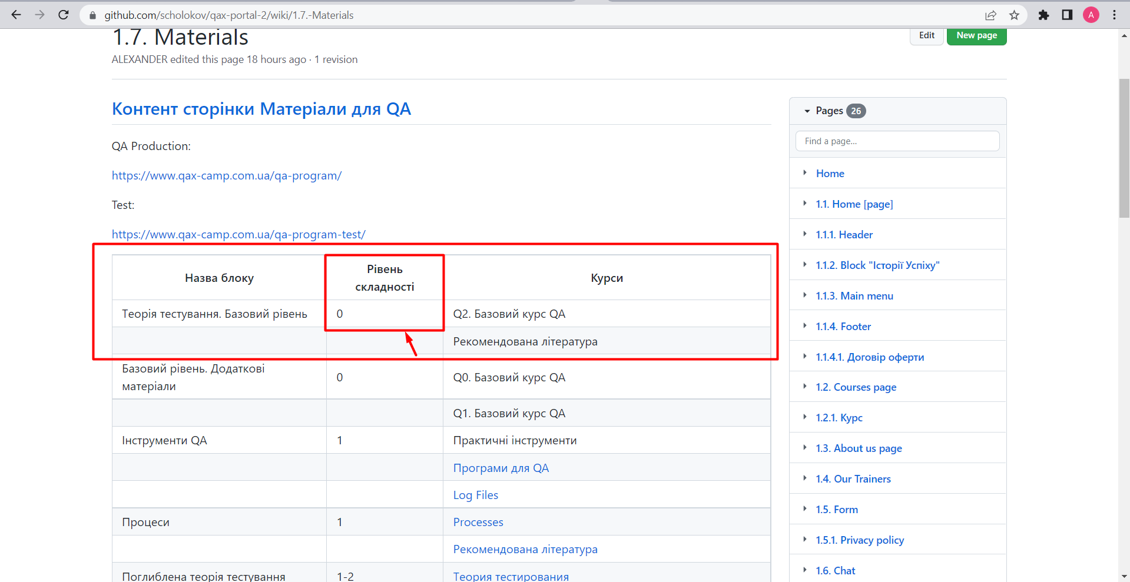
Task: Open the Processes link in the table
Action: (478, 521)
